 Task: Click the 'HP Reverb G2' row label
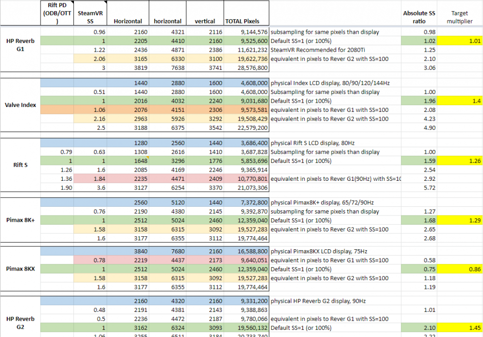coord(20,323)
